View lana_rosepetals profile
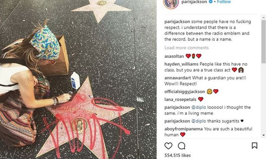Screen dimensions: 266x159 (x=180, y=99)
